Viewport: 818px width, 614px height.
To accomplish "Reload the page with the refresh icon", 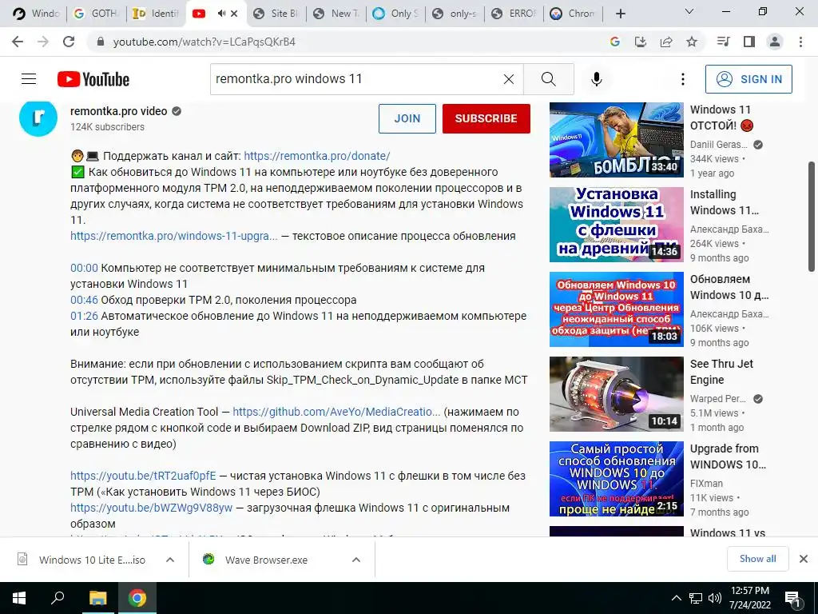I will (x=69, y=42).
